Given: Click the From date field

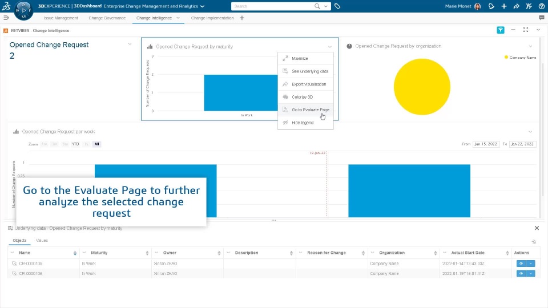Looking at the screenshot, I should coord(486,144).
